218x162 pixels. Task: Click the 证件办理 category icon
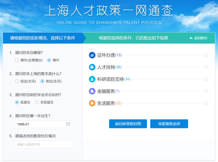pyautogui.click(x=92, y=55)
